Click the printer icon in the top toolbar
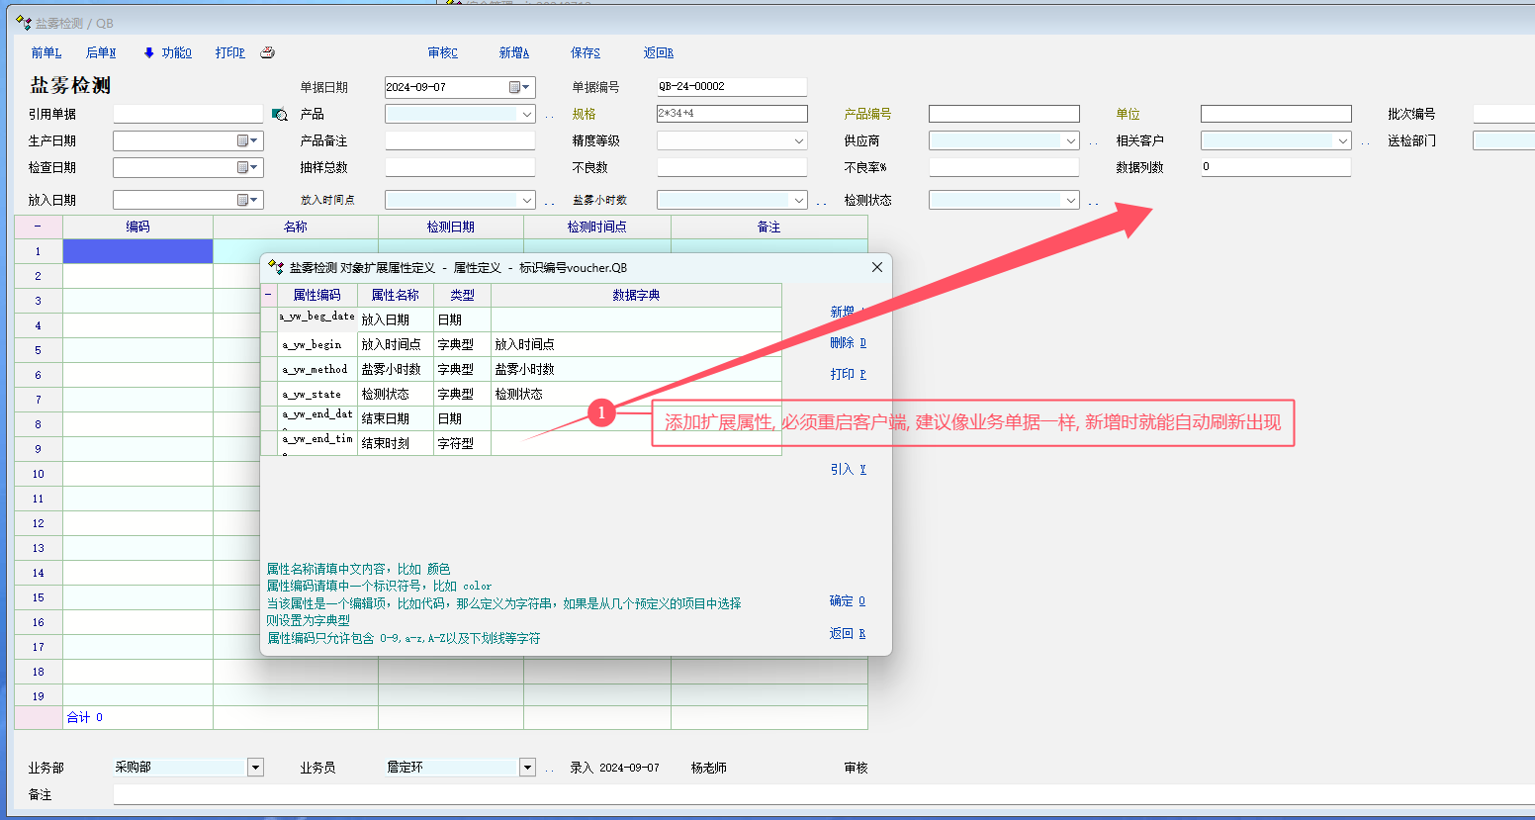 pyautogui.click(x=267, y=53)
